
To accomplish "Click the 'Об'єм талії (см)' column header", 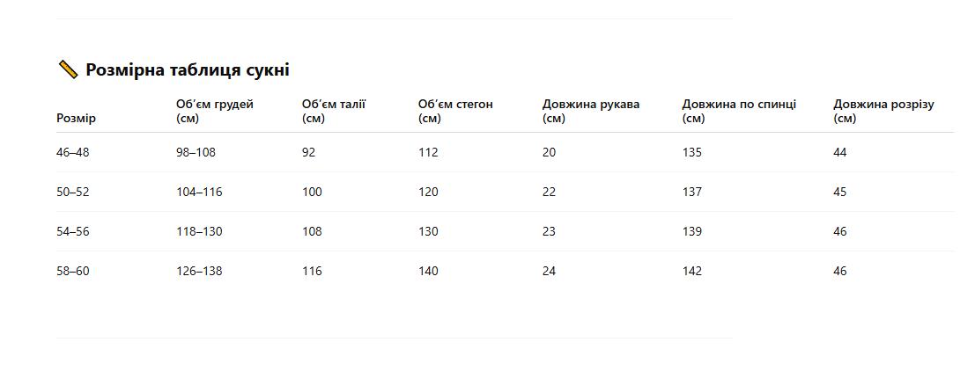I will (334, 112).
